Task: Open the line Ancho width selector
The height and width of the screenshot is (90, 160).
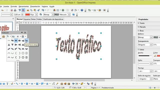Action: [x=145, y=56]
